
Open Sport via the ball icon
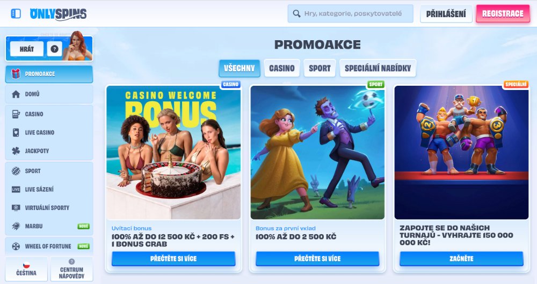[x=16, y=171]
